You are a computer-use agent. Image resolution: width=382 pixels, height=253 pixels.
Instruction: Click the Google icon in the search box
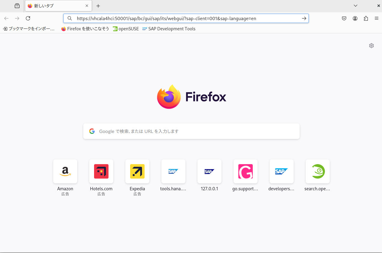pyautogui.click(x=92, y=131)
